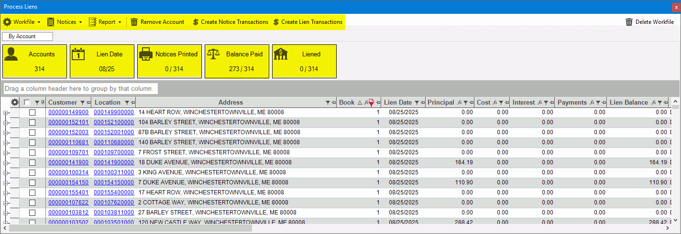The width and height of the screenshot is (681, 234).
Task: Open customer link 000000141900
Action: click(x=68, y=162)
